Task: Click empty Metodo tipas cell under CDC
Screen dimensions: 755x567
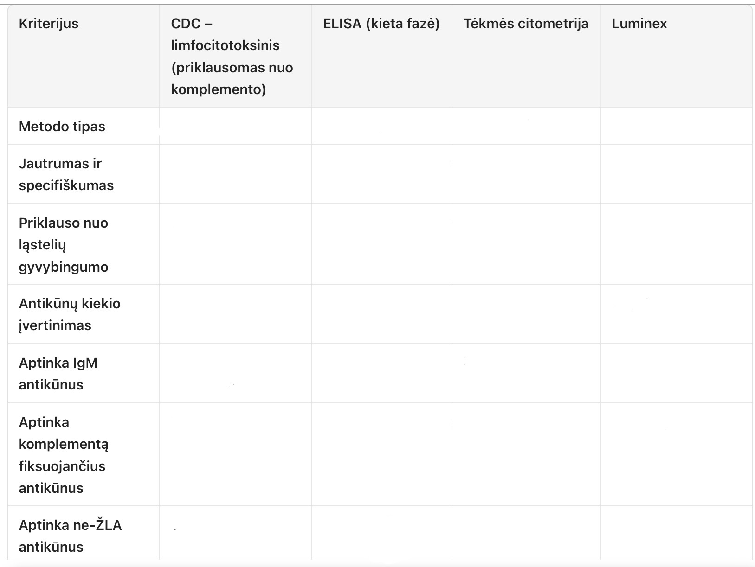Action: pos(236,126)
